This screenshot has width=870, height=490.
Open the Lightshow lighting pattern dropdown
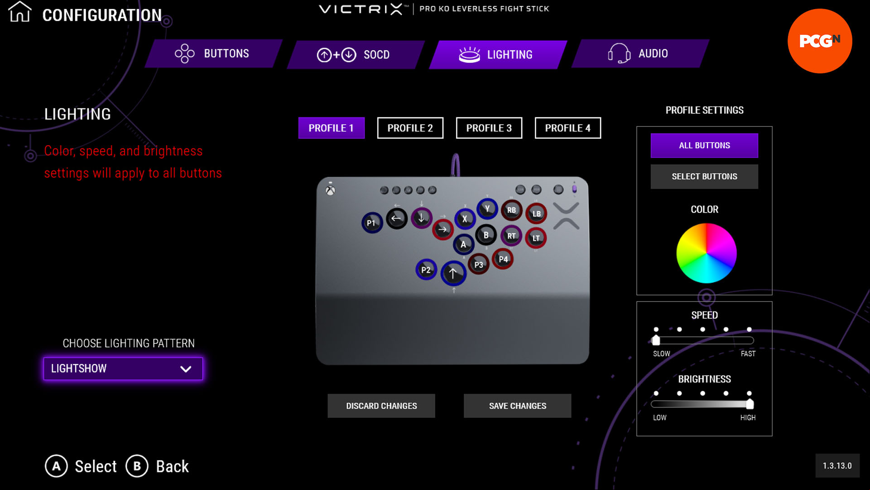[x=123, y=369]
